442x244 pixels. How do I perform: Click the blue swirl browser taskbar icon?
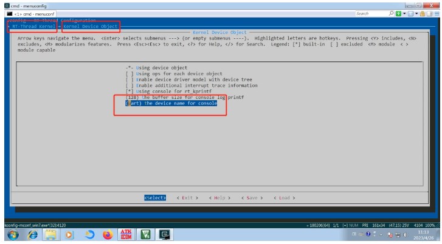click(89, 235)
